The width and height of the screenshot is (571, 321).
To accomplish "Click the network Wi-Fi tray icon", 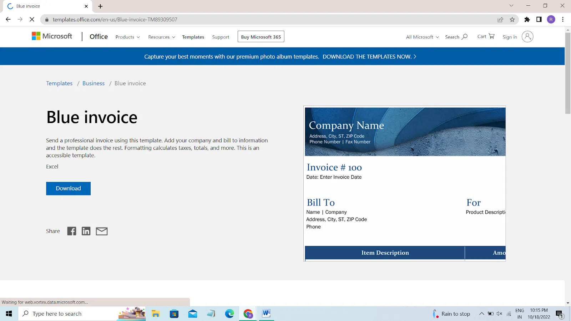I will 509,314.
